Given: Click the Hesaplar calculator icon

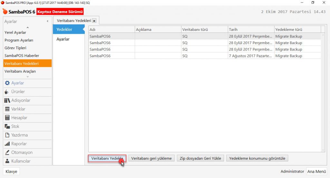Looking at the screenshot, I should (x=7, y=118).
